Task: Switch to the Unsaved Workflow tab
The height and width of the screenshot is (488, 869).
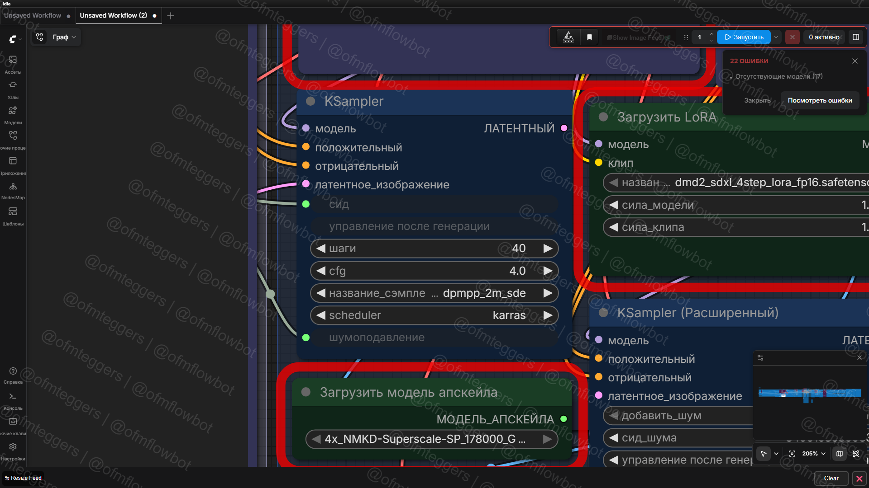Action: point(33,15)
